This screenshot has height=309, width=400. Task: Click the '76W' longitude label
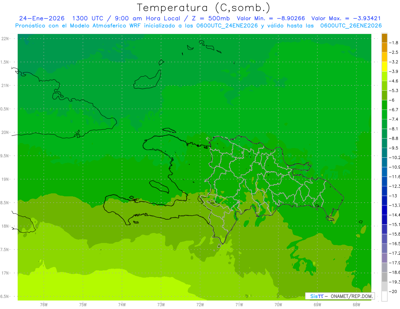[x=44, y=305]
